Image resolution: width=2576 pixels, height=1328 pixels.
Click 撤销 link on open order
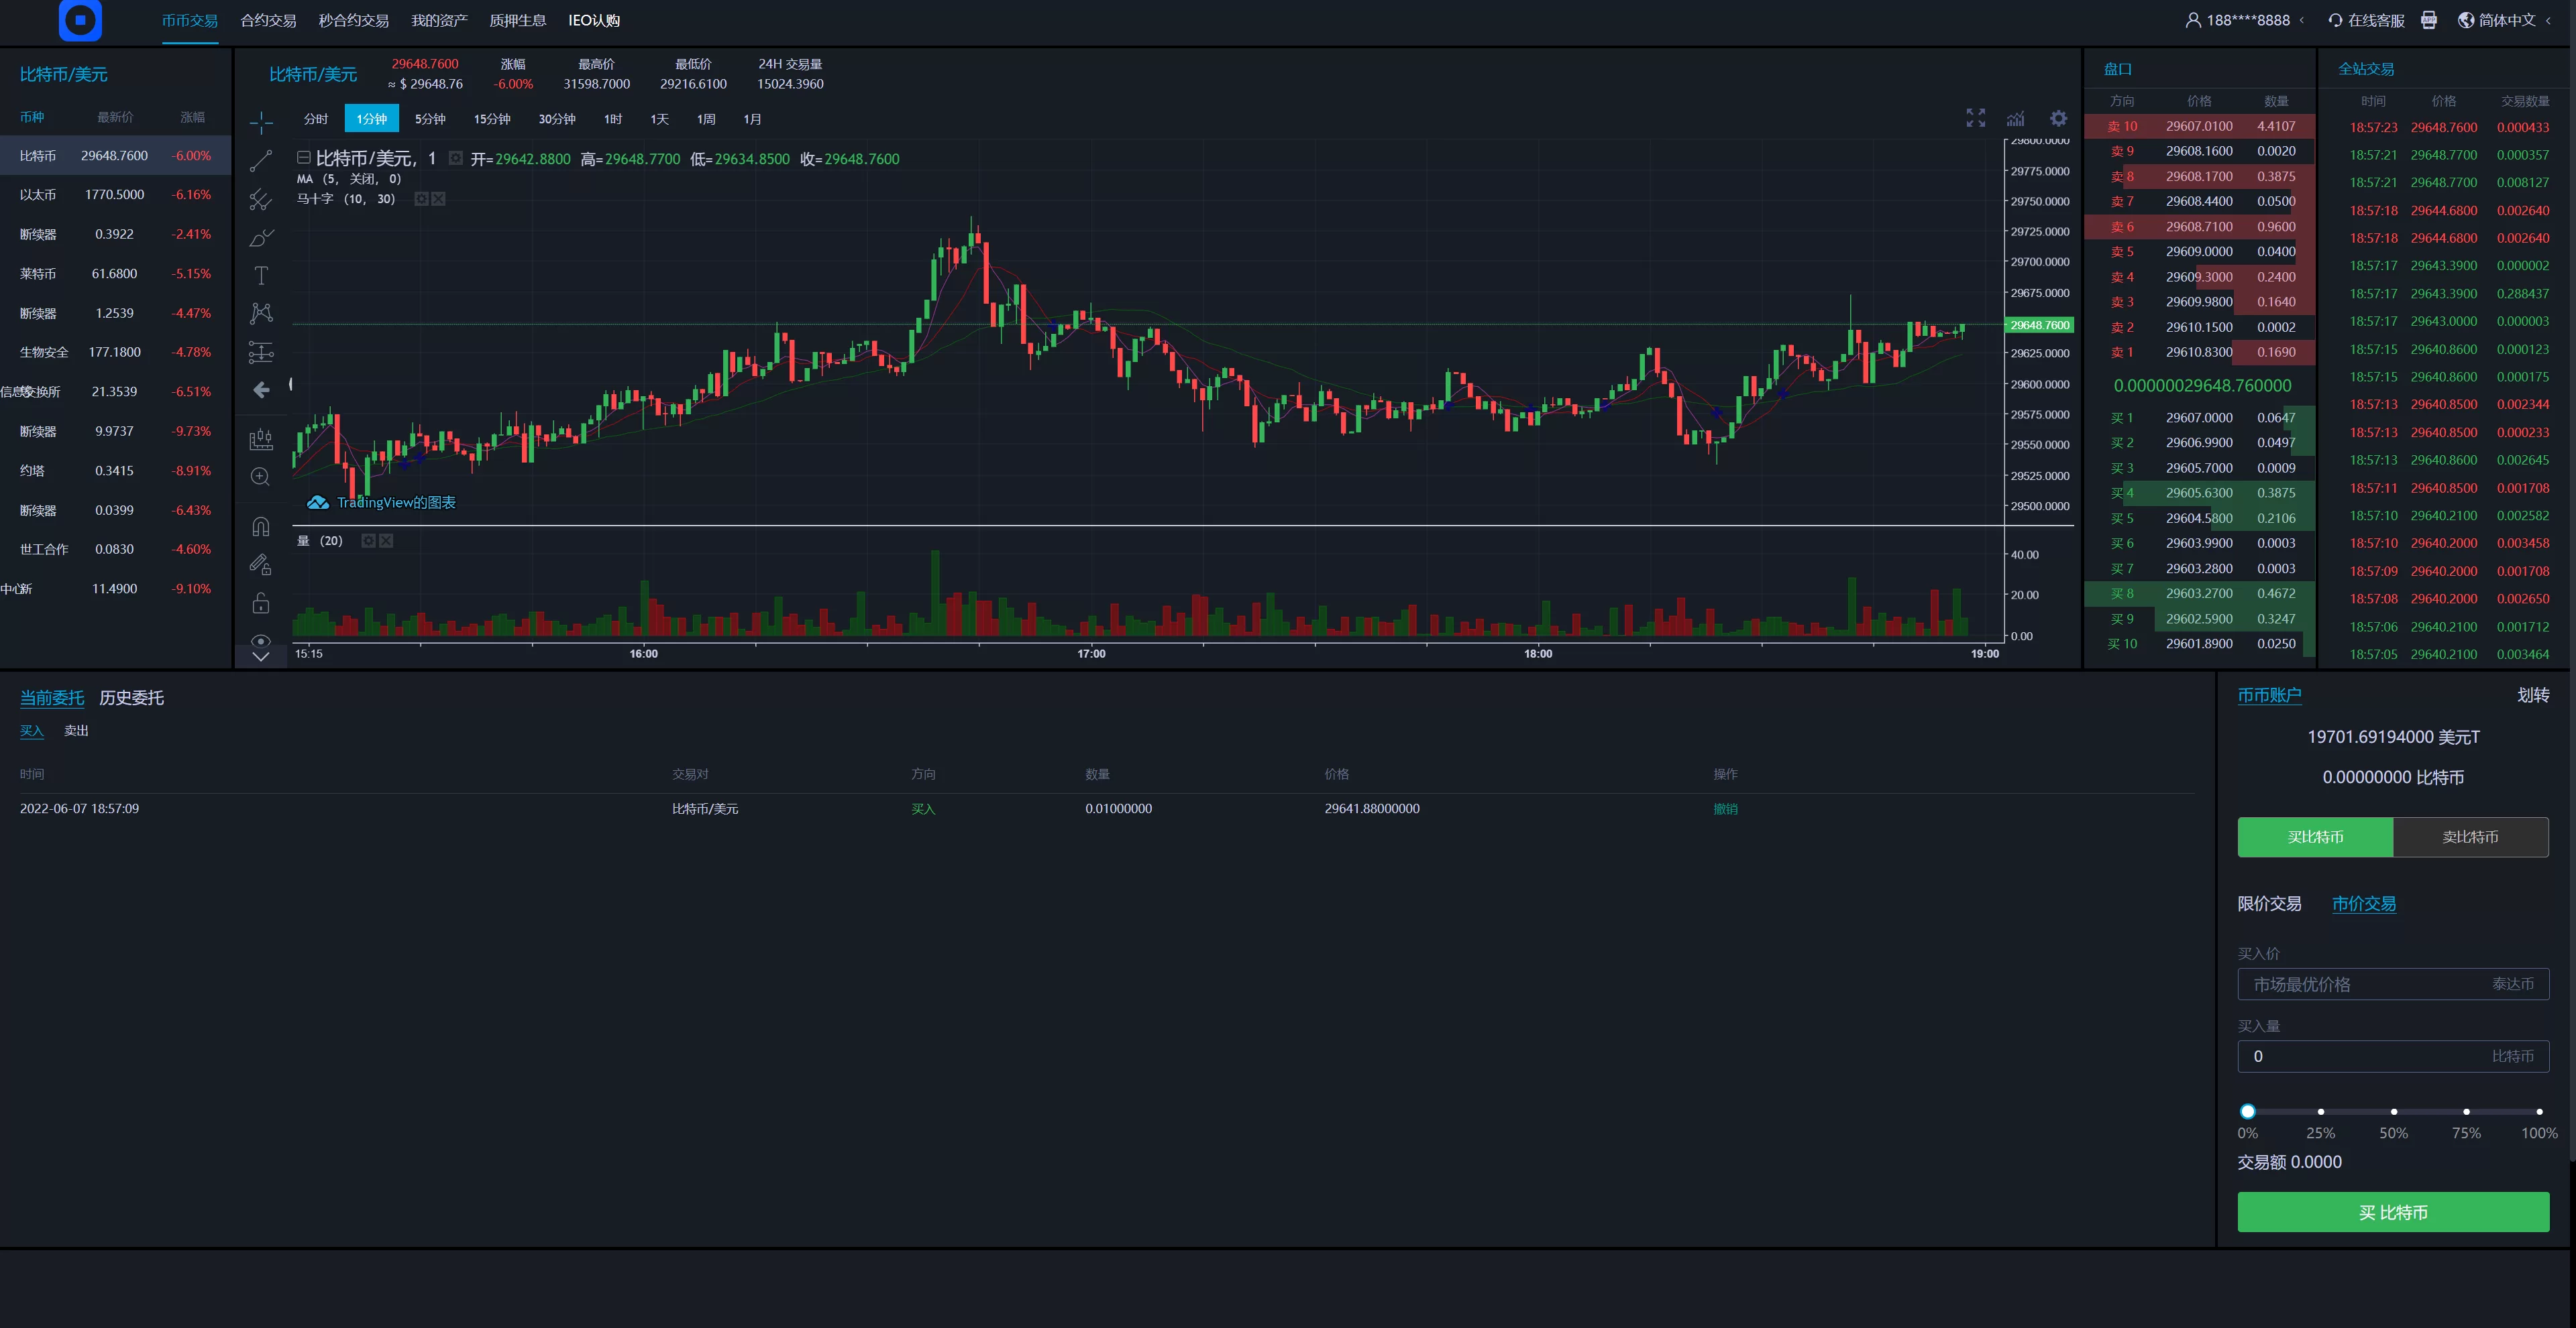tap(1725, 809)
